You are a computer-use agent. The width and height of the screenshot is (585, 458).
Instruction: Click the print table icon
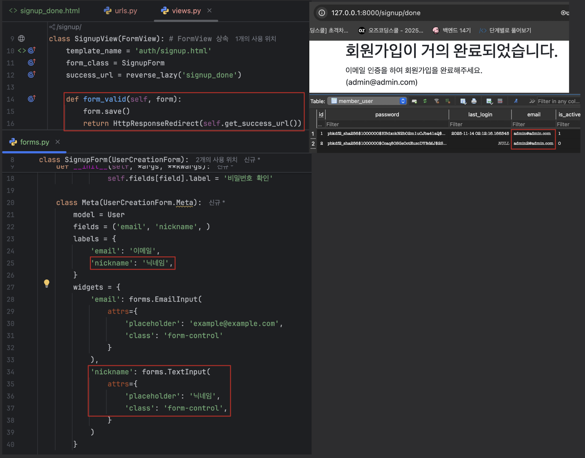point(474,101)
